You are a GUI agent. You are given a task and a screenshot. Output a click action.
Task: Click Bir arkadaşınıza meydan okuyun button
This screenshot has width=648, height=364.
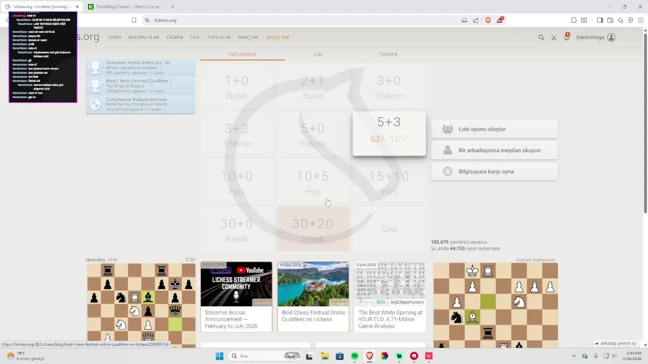point(494,150)
